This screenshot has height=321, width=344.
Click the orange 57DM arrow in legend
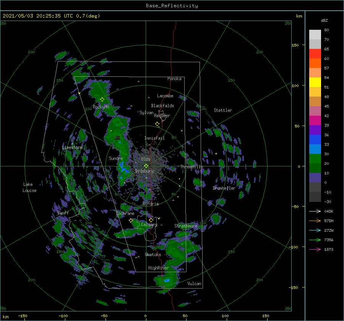[315, 221]
